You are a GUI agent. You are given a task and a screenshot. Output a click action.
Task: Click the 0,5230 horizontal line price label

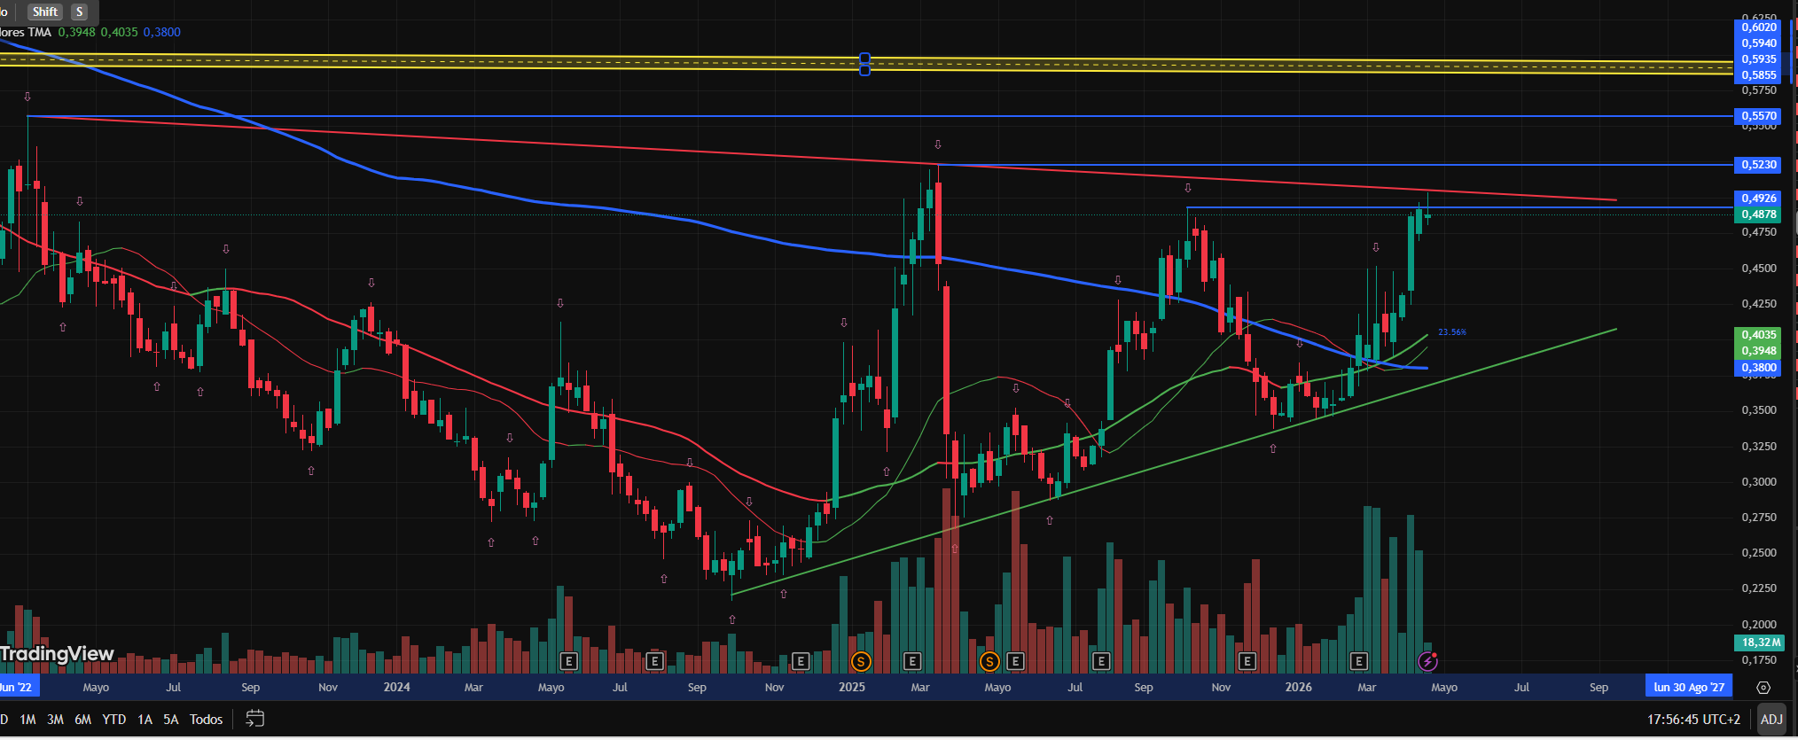1758,165
